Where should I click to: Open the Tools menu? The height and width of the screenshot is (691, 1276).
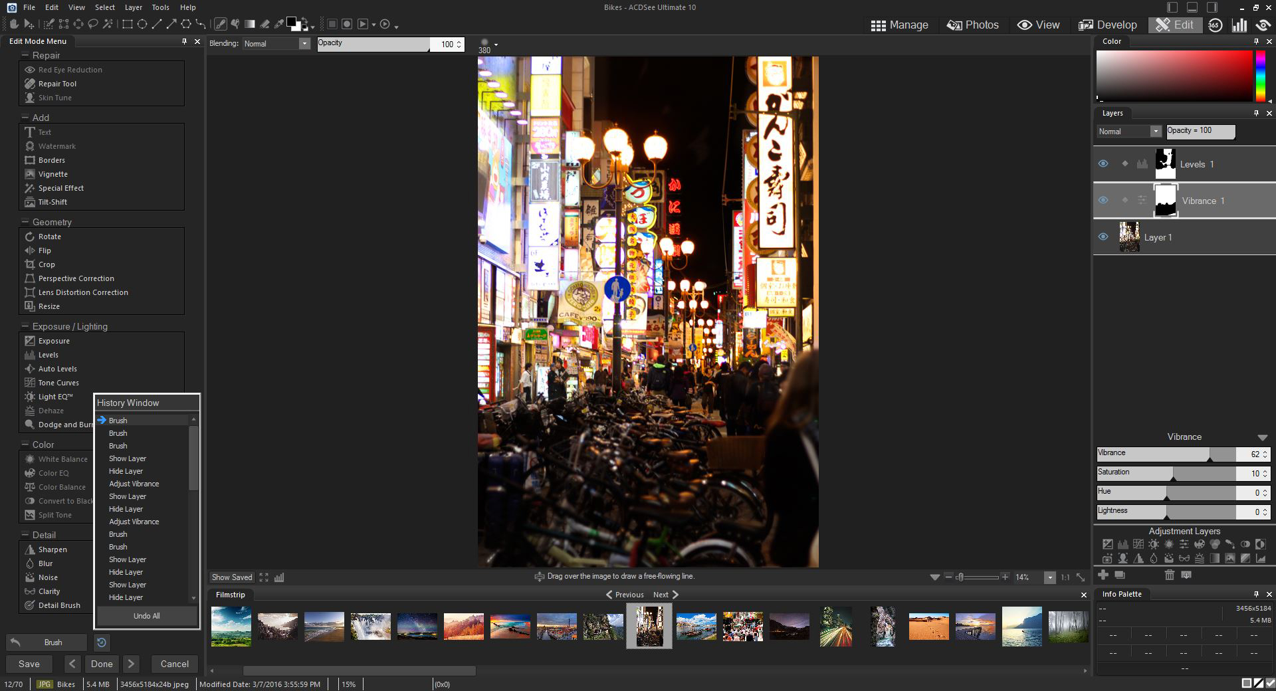point(160,7)
